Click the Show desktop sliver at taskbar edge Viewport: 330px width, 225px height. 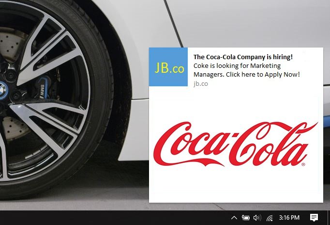(x=329, y=218)
